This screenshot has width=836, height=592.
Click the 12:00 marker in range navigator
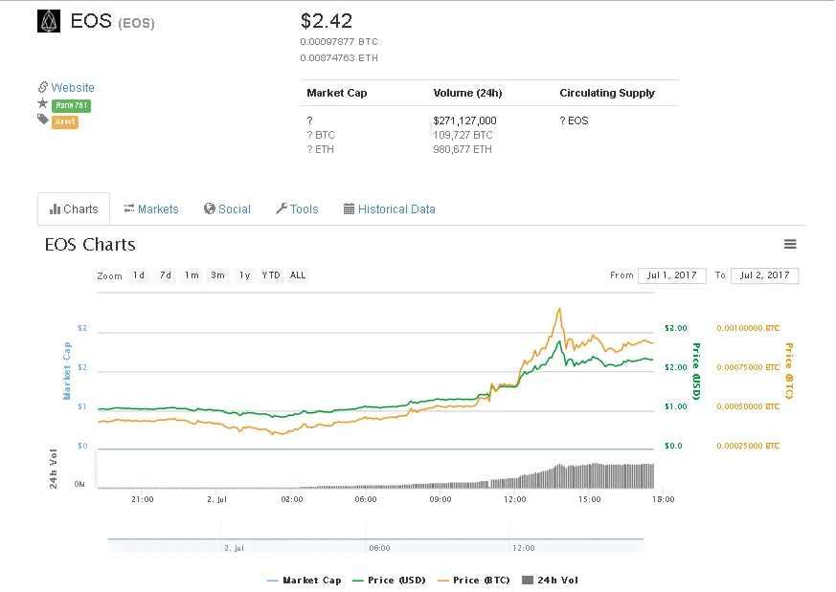pos(523,548)
